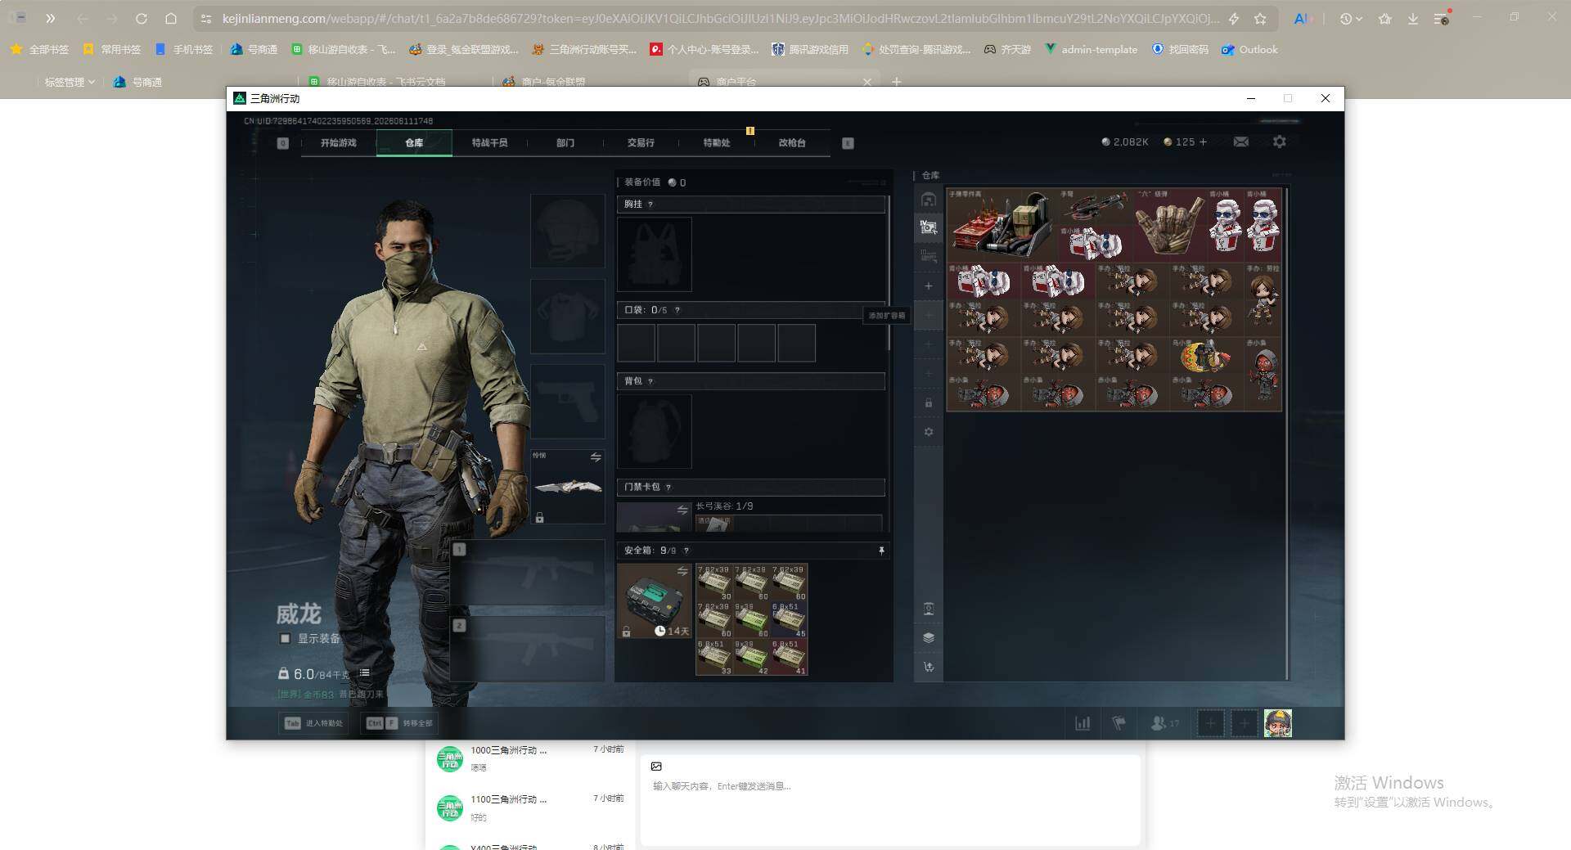Viewport: 1571px width, 850px height.
Task: Select the pistol sidearm slot
Action: 567,401
